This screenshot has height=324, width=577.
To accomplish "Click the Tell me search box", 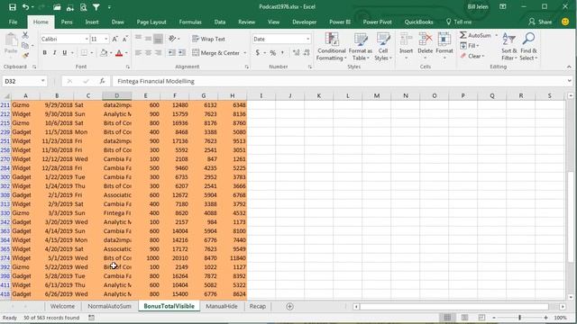I will click(459, 22).
